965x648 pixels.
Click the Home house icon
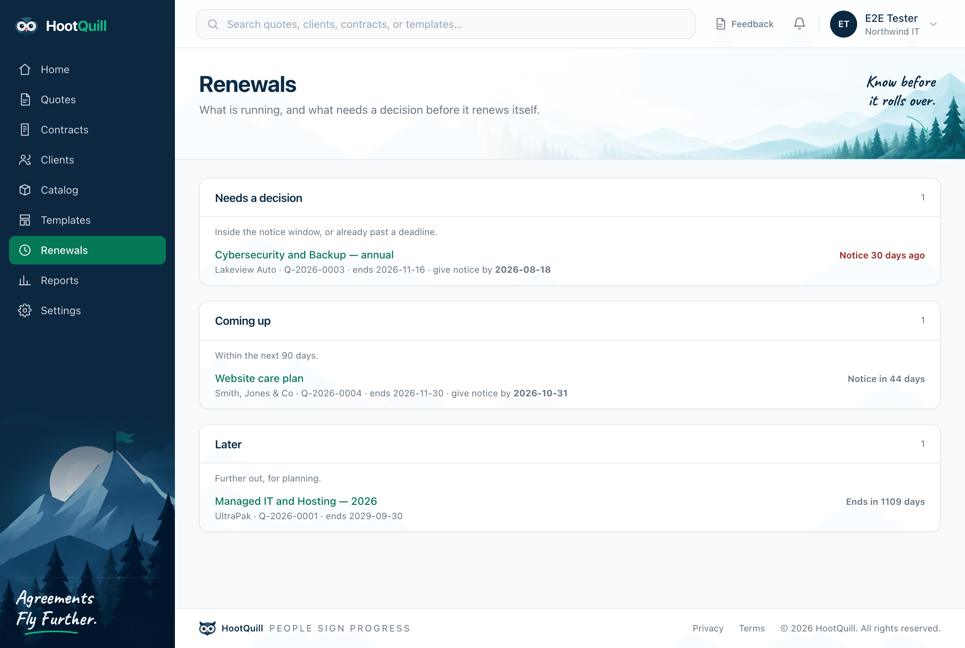coord(25,69)
